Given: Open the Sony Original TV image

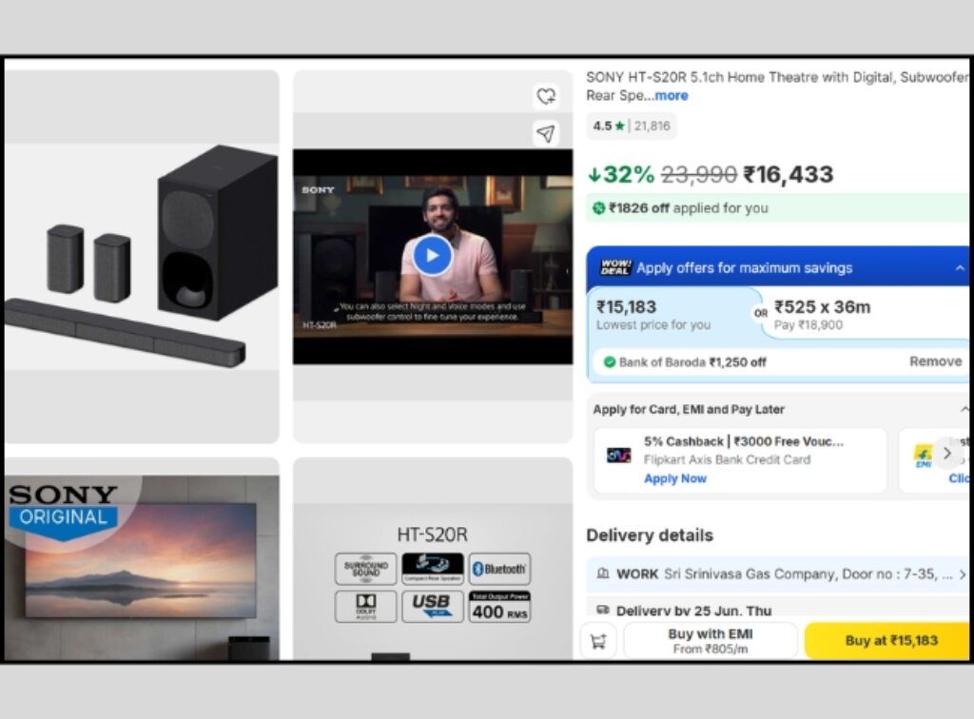Looking at the screenshot, I should pyautogui.click(x=142, y=559).
